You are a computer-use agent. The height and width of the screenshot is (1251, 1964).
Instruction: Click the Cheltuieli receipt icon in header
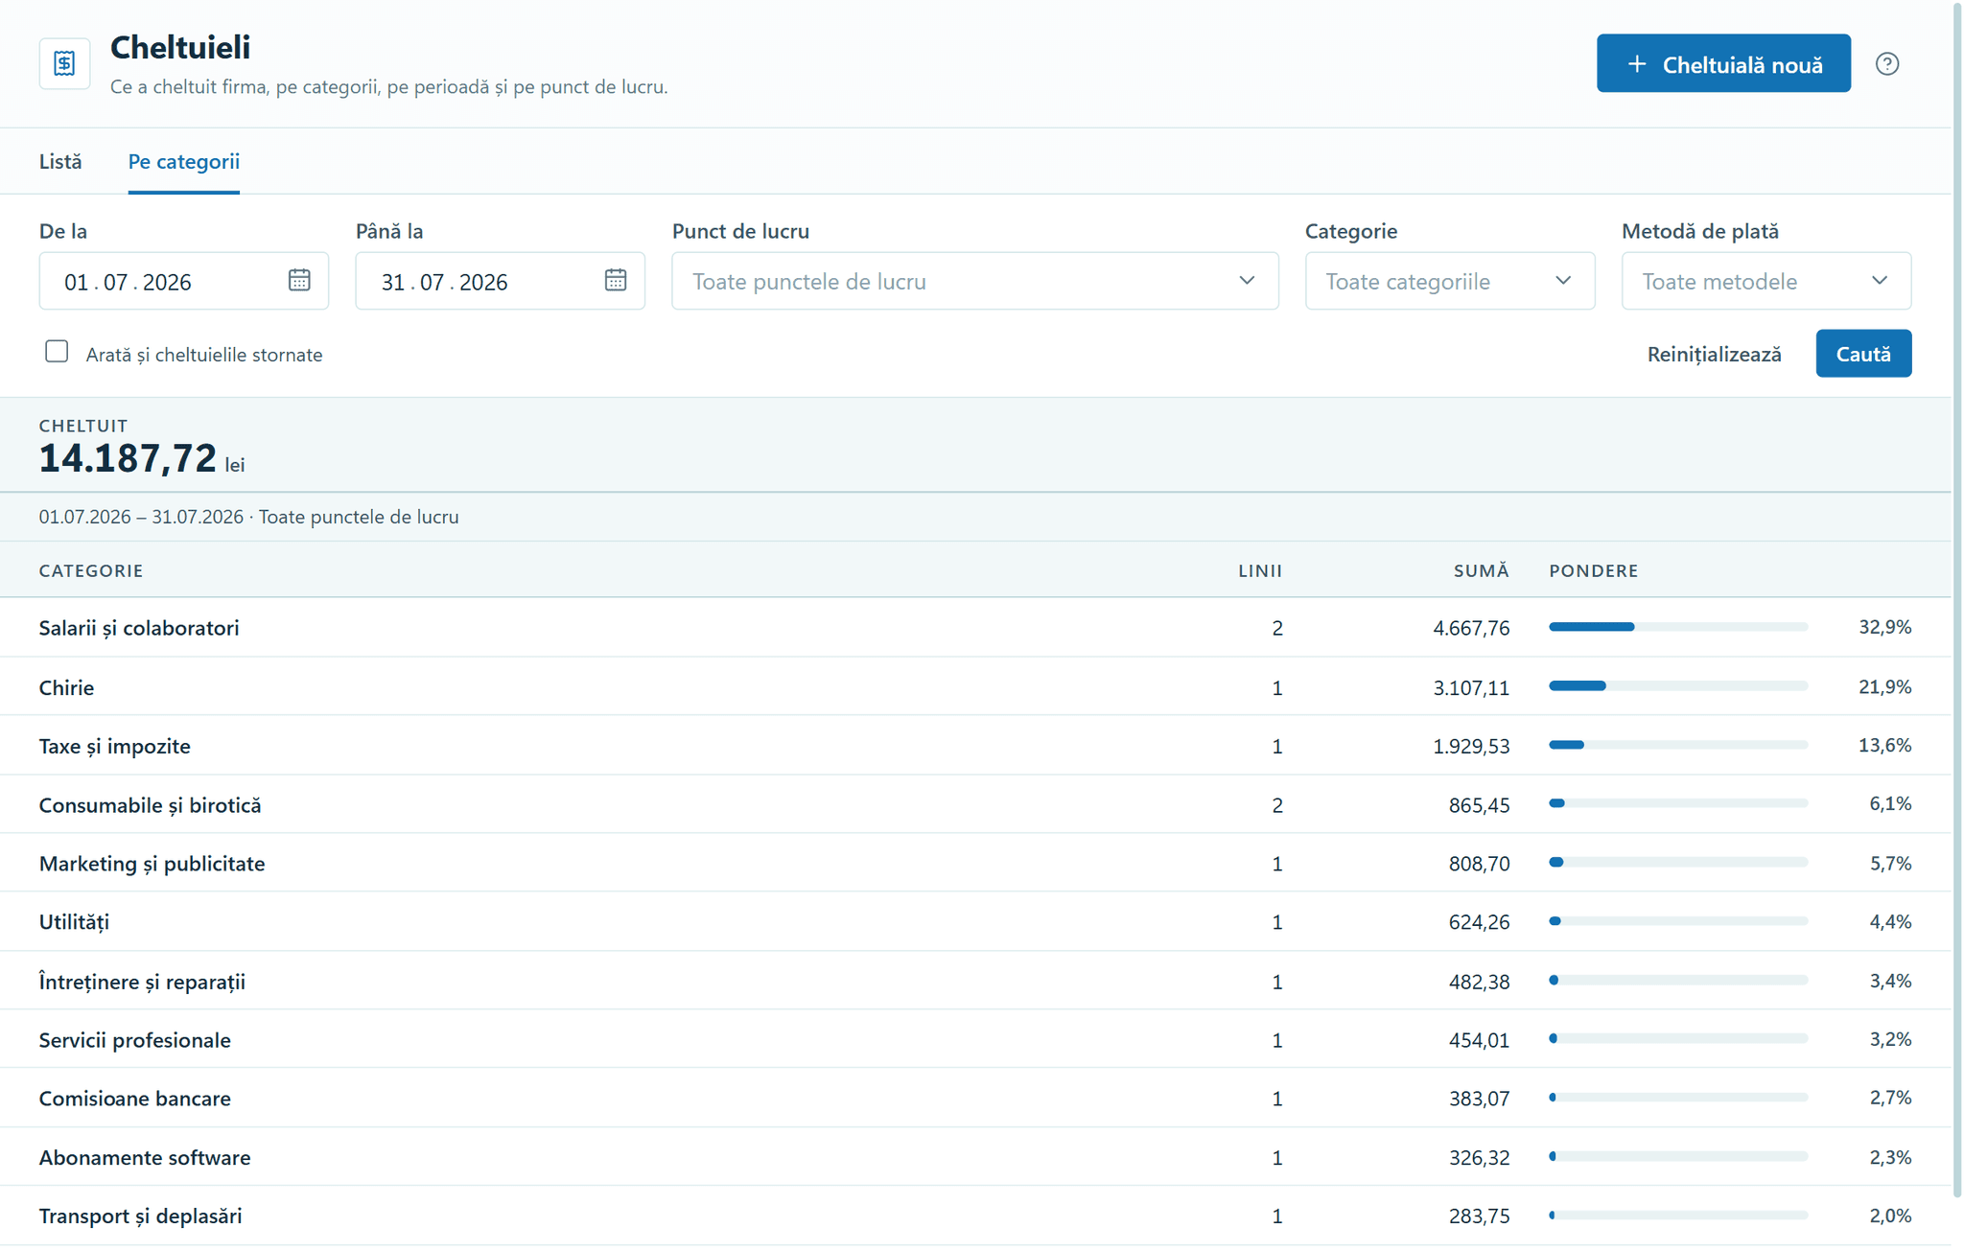point(64,63)
